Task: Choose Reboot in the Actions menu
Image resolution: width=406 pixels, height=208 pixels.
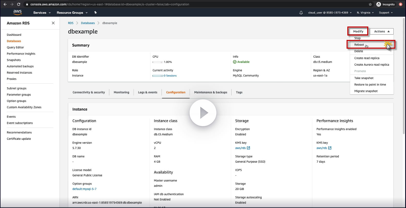Action: pos(359,45)
